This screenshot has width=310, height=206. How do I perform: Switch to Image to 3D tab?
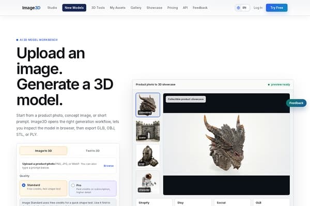click(43, 151)
